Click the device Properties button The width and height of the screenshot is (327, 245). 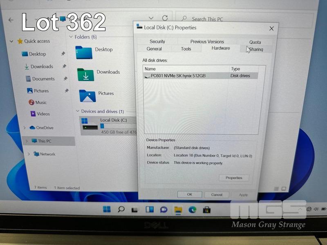[x=234, y=178]
